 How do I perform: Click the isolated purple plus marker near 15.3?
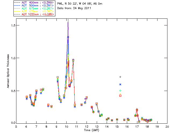(120, 77)
